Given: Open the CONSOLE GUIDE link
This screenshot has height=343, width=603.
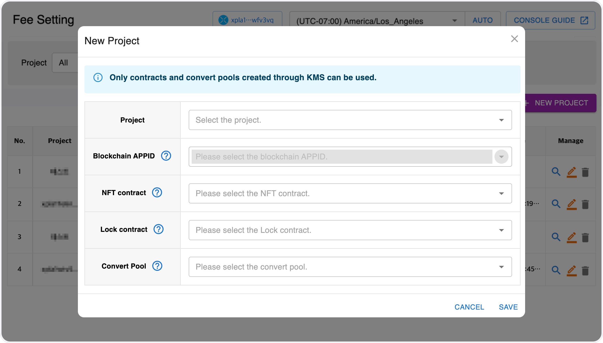Looking at the screenshot, I should (550, 20).
